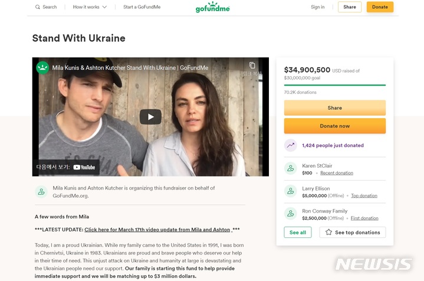Click the organizer avatar icon
The width and height of the screenshot is (424, 281).
[x=41, y=191]
